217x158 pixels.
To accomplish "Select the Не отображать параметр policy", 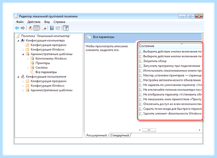I will pos(172,95).
